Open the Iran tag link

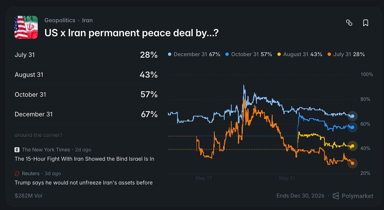click(x=87, y=20)
